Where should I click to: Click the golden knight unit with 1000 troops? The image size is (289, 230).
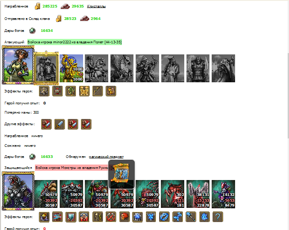pyautogui.click(x=71, y=68)
